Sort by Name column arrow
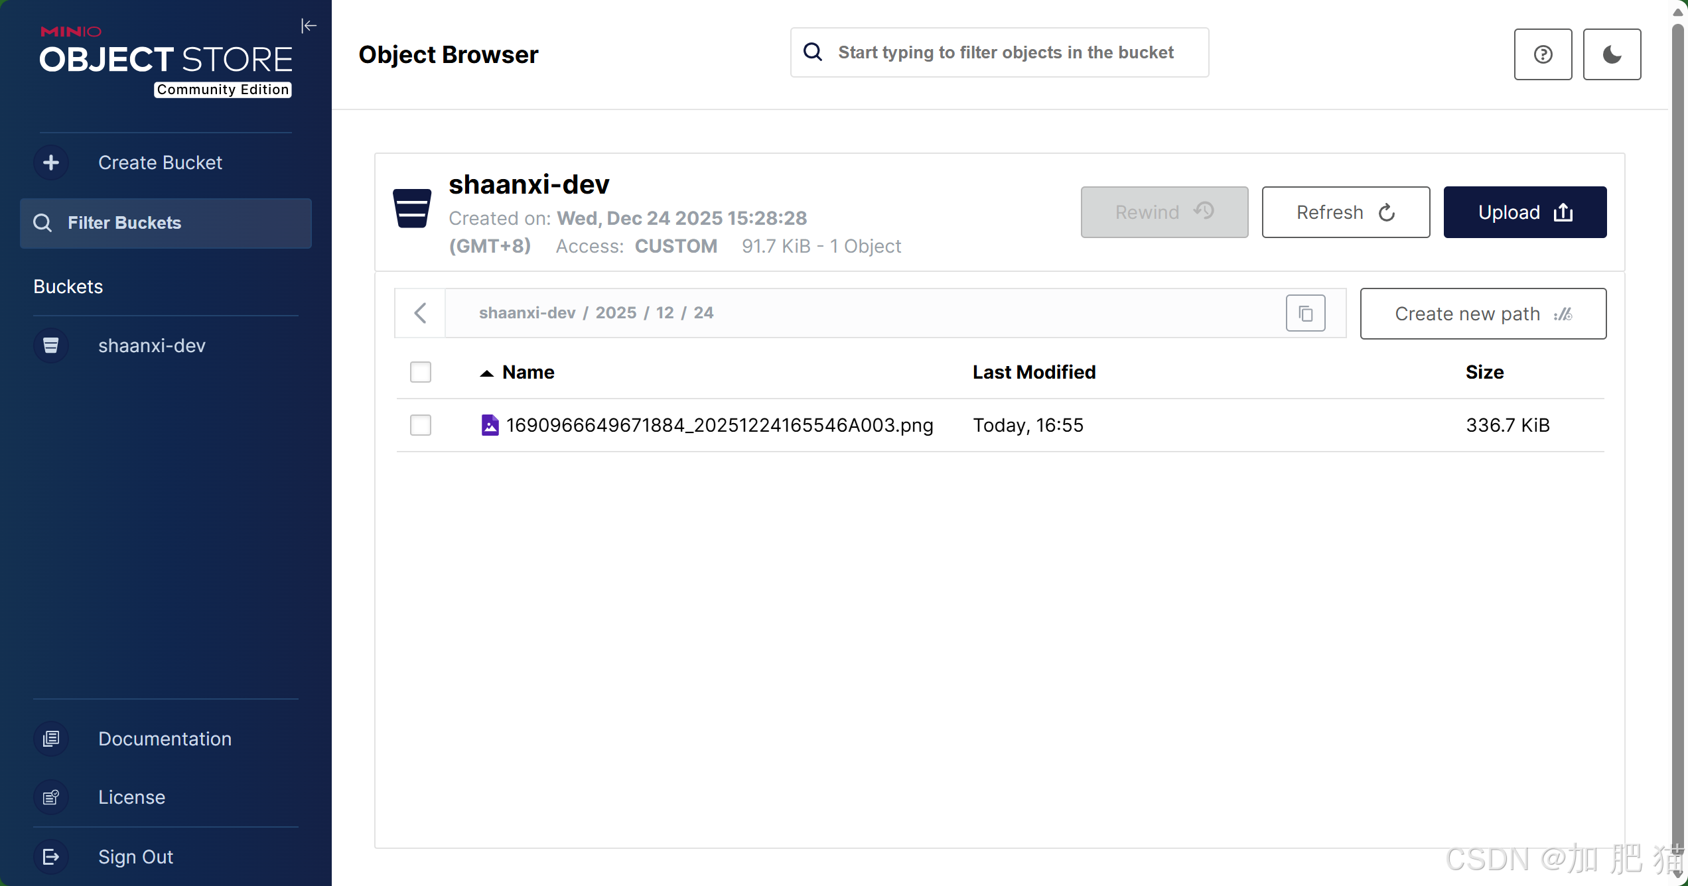1688x886 pixels. pos(487,373)
